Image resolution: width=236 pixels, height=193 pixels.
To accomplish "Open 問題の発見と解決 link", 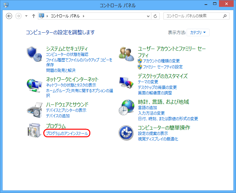I will tap(61, 70).
